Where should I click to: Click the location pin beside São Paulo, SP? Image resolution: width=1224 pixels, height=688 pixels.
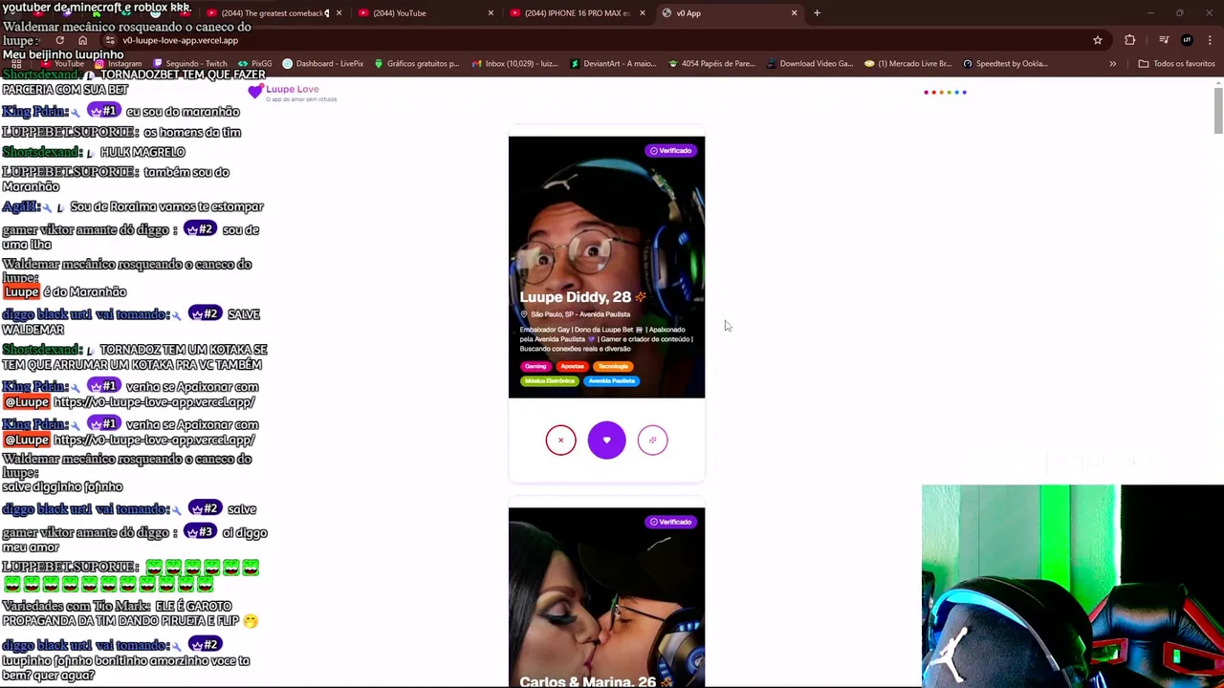(x=524, y=314)
